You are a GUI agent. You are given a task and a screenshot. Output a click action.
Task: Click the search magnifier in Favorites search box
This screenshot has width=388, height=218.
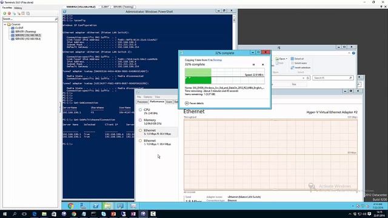[56, 19]
